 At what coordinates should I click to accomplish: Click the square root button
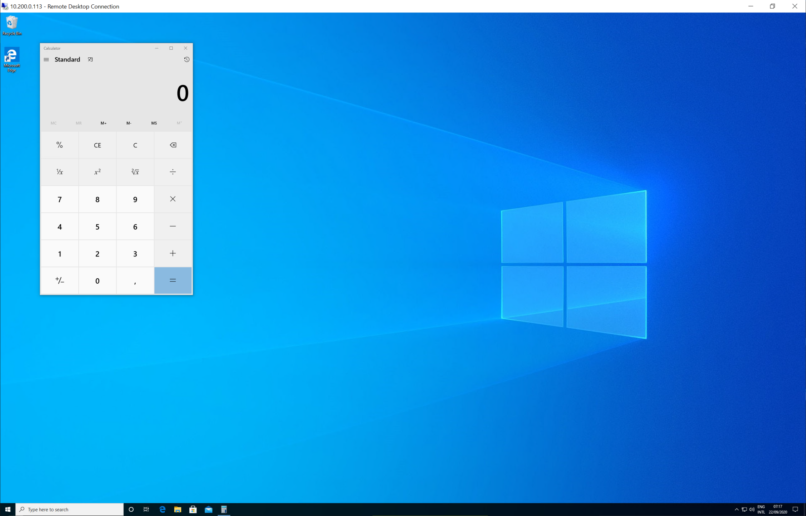tap(135, 172)
